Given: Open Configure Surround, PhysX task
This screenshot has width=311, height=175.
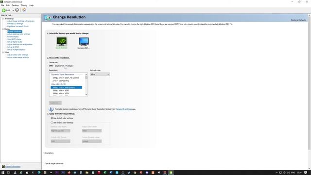Looking at the screenshot, I should [18, 26].
